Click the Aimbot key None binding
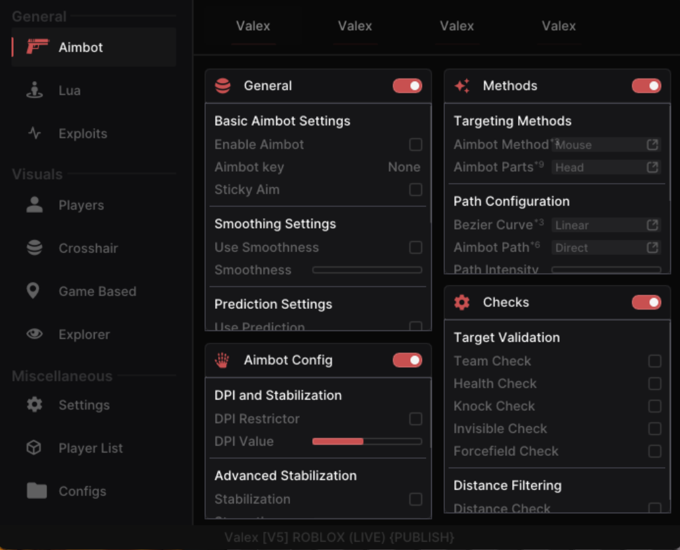This screenshot has width=680, height=550. 404,167
